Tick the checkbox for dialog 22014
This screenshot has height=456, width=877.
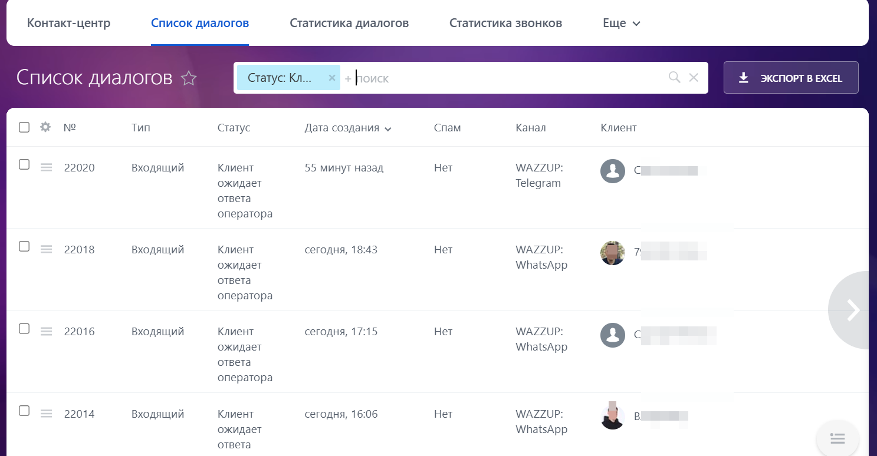(x=24, y=411)
